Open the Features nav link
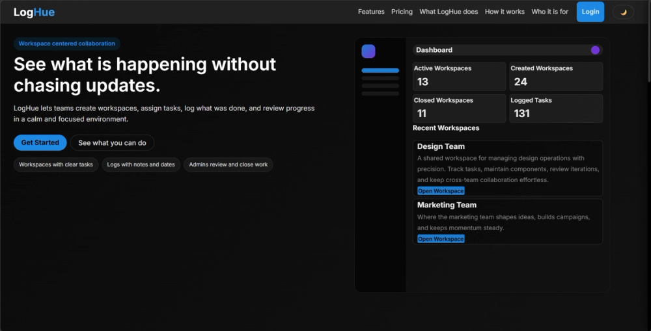Screen dimensions: 651x331 (371, 12)
